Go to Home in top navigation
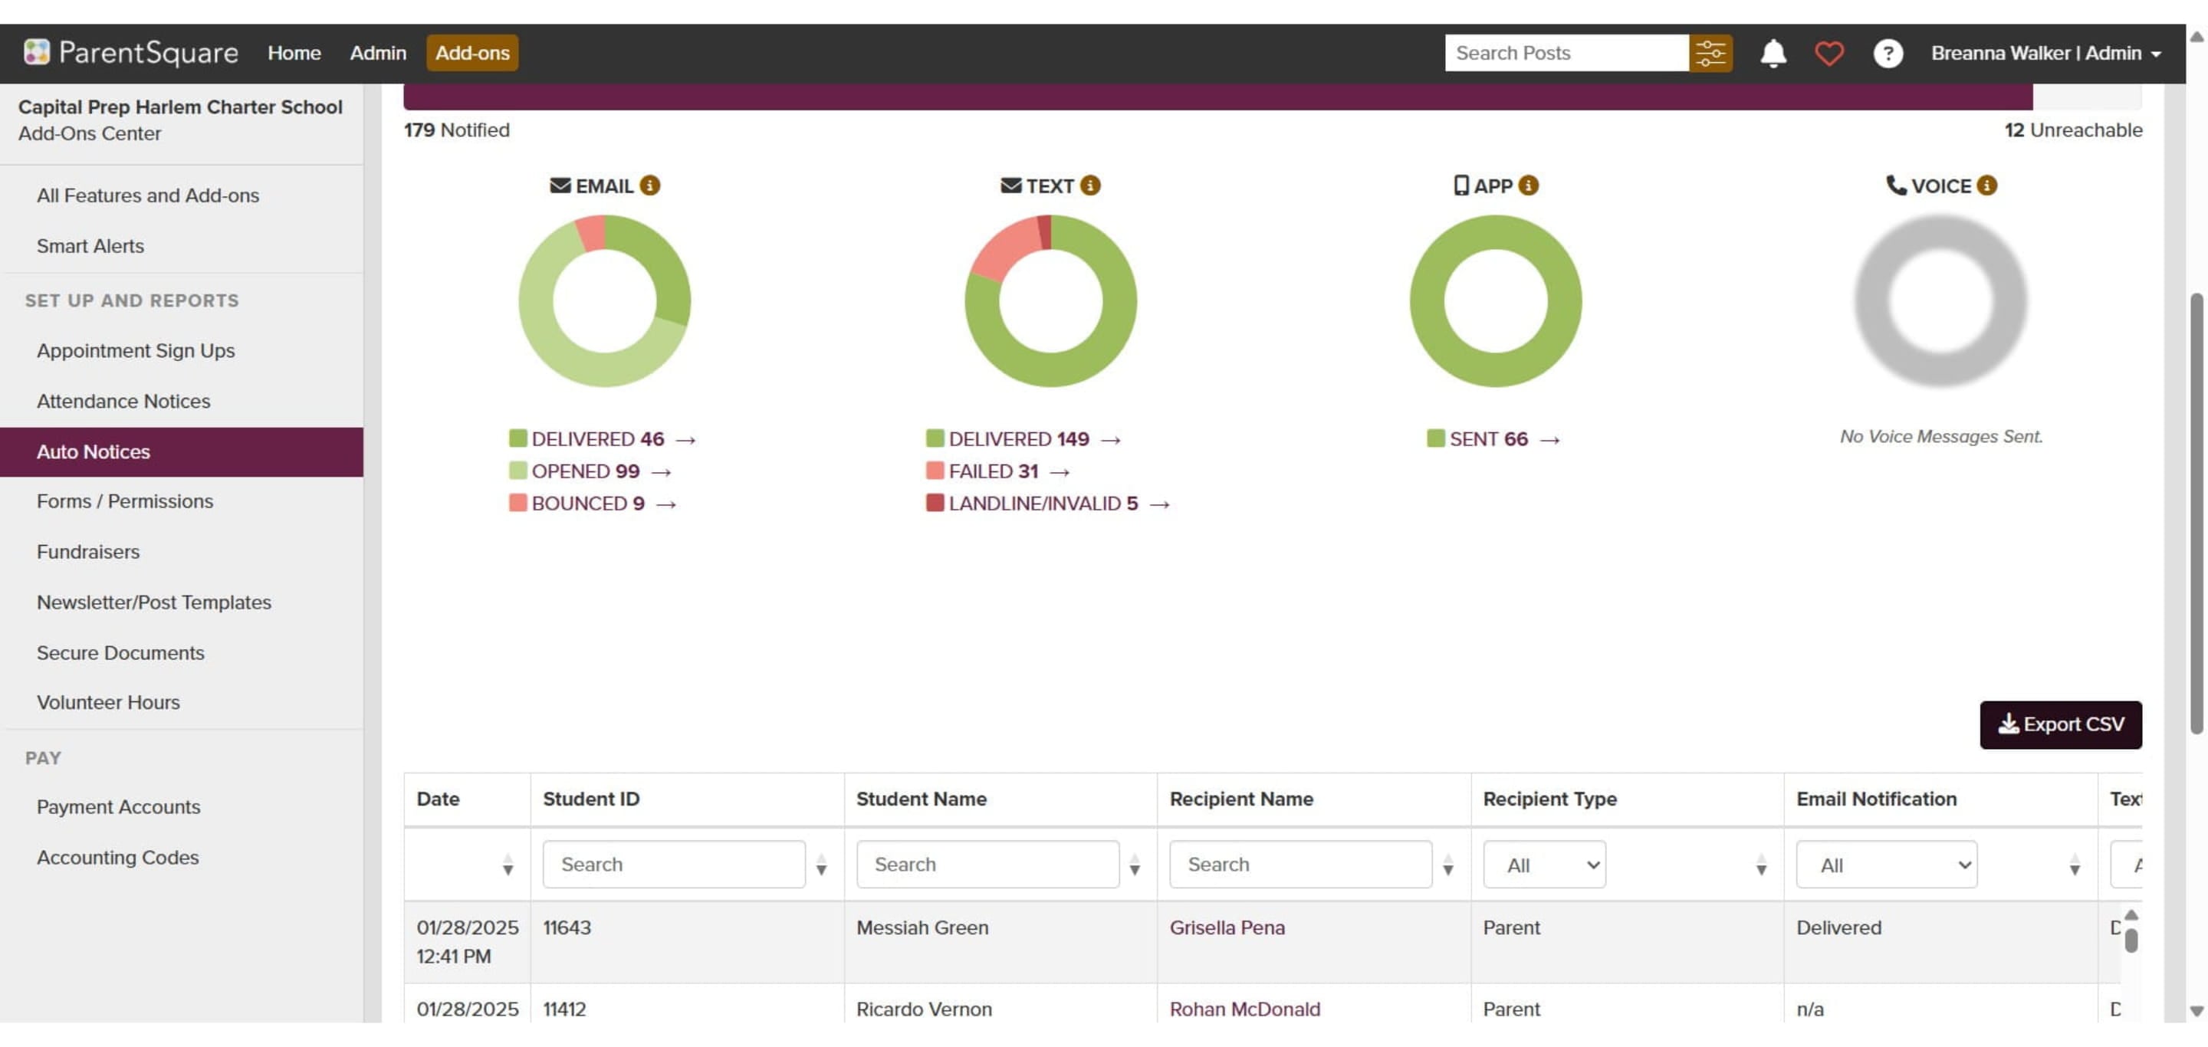Screen dimensions: 2208x1047 click(x=294, y=53)
